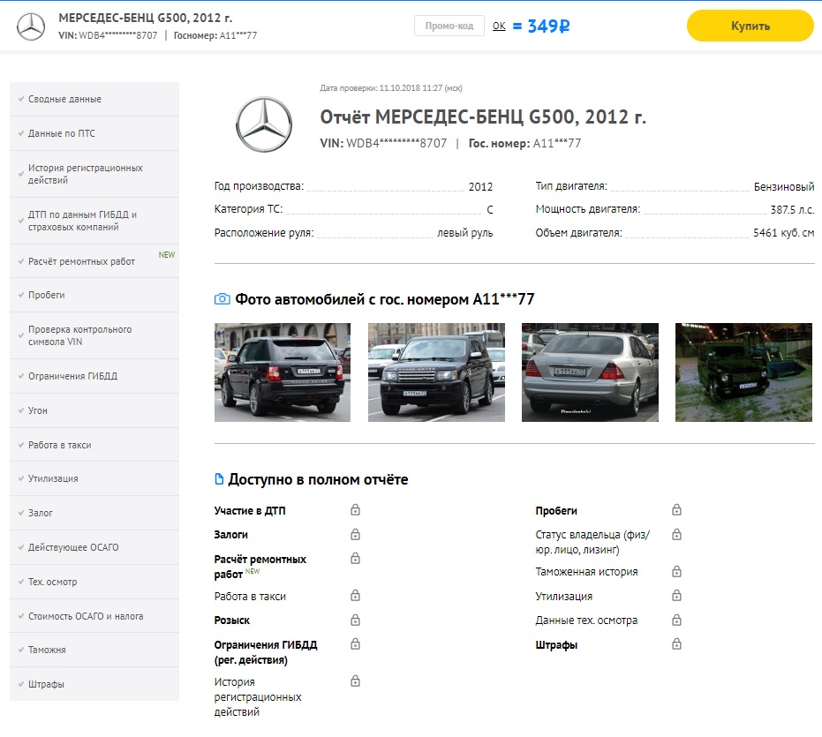Click engine power value '387.5 л.с.'
822x737 pixels.
coord(792,210)
